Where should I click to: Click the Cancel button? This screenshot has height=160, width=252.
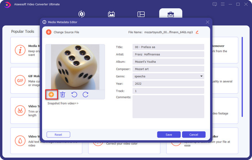click(194, 134)
